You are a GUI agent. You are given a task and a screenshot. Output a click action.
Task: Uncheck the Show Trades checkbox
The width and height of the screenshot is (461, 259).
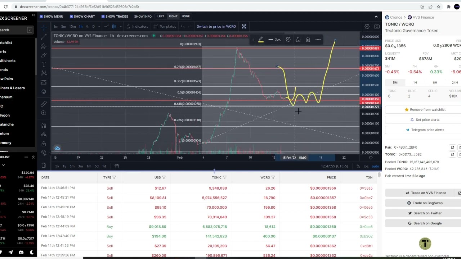[103, 16]
